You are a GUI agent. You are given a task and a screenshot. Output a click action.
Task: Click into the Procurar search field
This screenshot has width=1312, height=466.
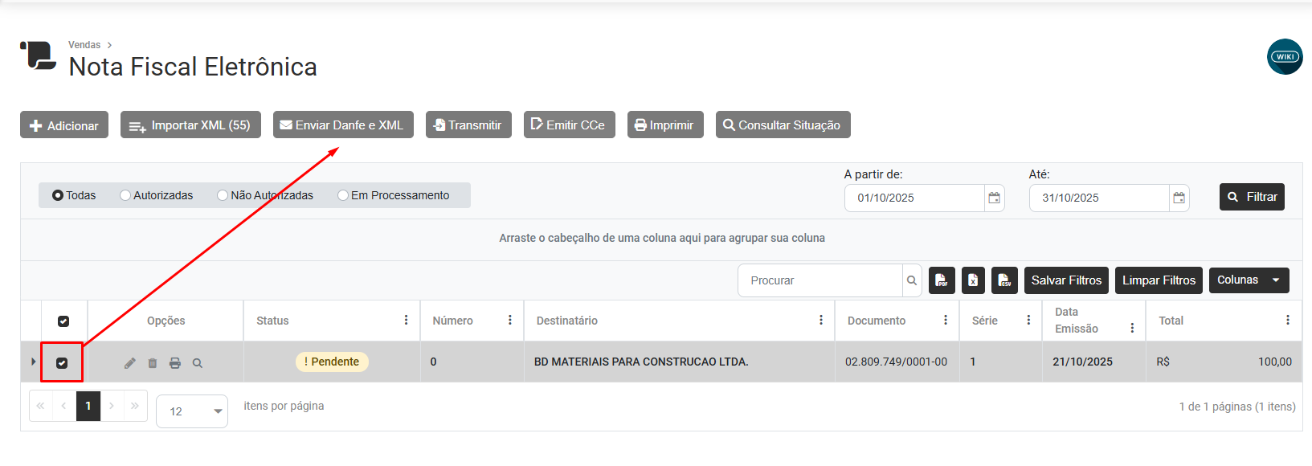click(x=820, y=280)
